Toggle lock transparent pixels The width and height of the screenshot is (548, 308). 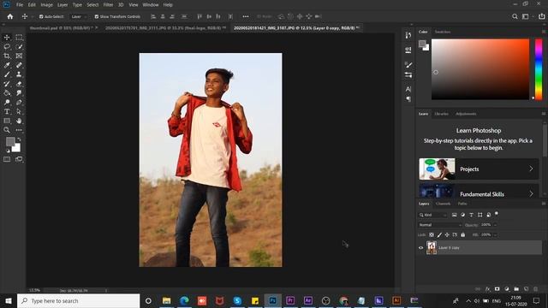point(432,235)
